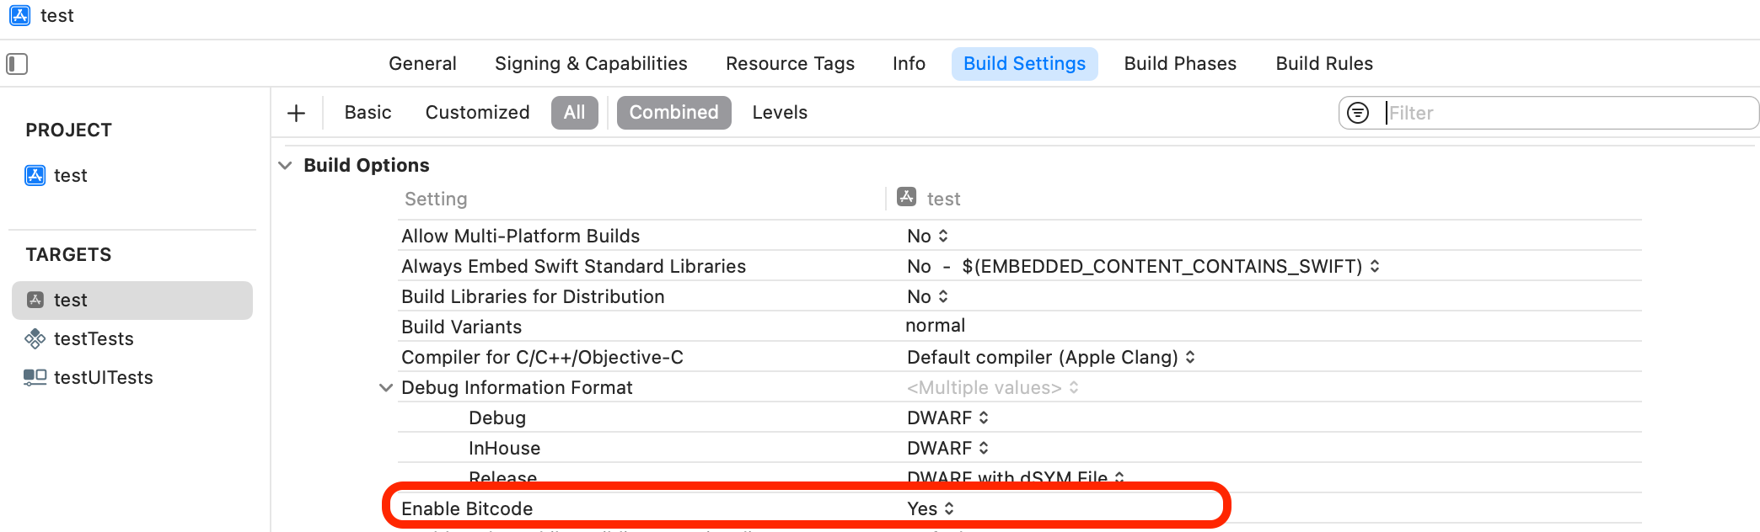Toggle the All settings scope
This screenshot has width=1760, height=532.
[575, 113]
